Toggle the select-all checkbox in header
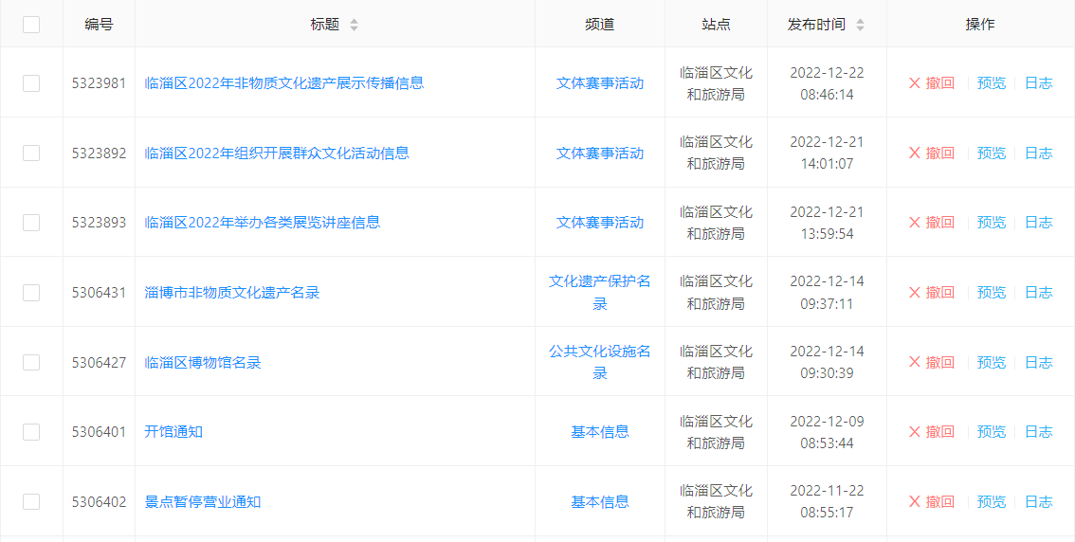This screenshot has height=542, width=1075. tap(31, 25)
